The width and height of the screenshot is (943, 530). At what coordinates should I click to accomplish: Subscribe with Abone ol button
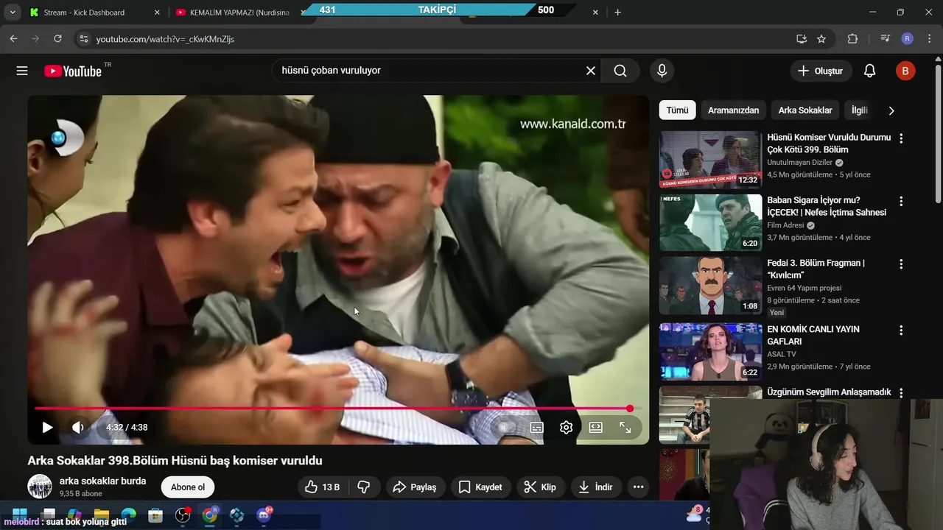[188, 487]
